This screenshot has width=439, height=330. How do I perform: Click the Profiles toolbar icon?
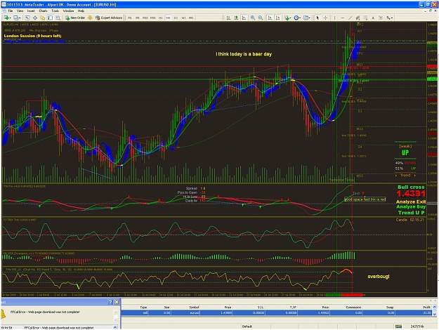click(17, 18)
